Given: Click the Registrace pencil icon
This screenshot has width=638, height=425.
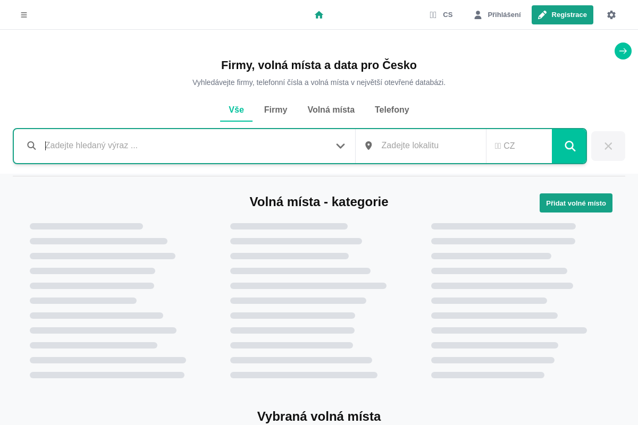Looking at the screenshot, I should [x=542, y=15].
